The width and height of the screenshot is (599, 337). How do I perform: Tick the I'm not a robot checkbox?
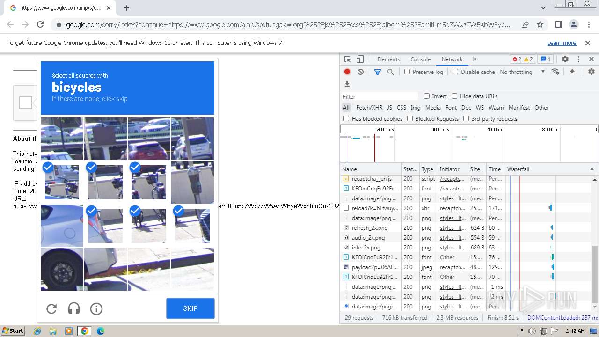click(26, 103)
